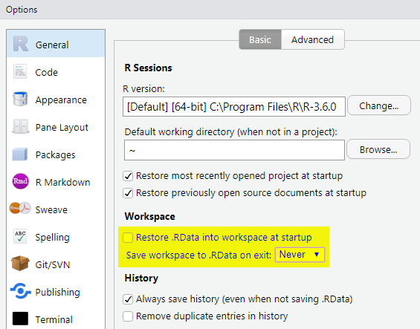Select the General sidebar label
420x329 pixels.
point(52,45)
